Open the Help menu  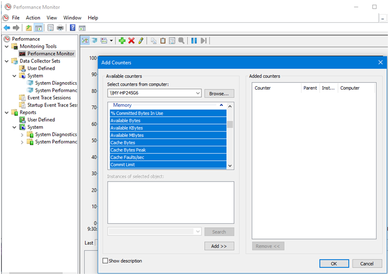[93, 17]
